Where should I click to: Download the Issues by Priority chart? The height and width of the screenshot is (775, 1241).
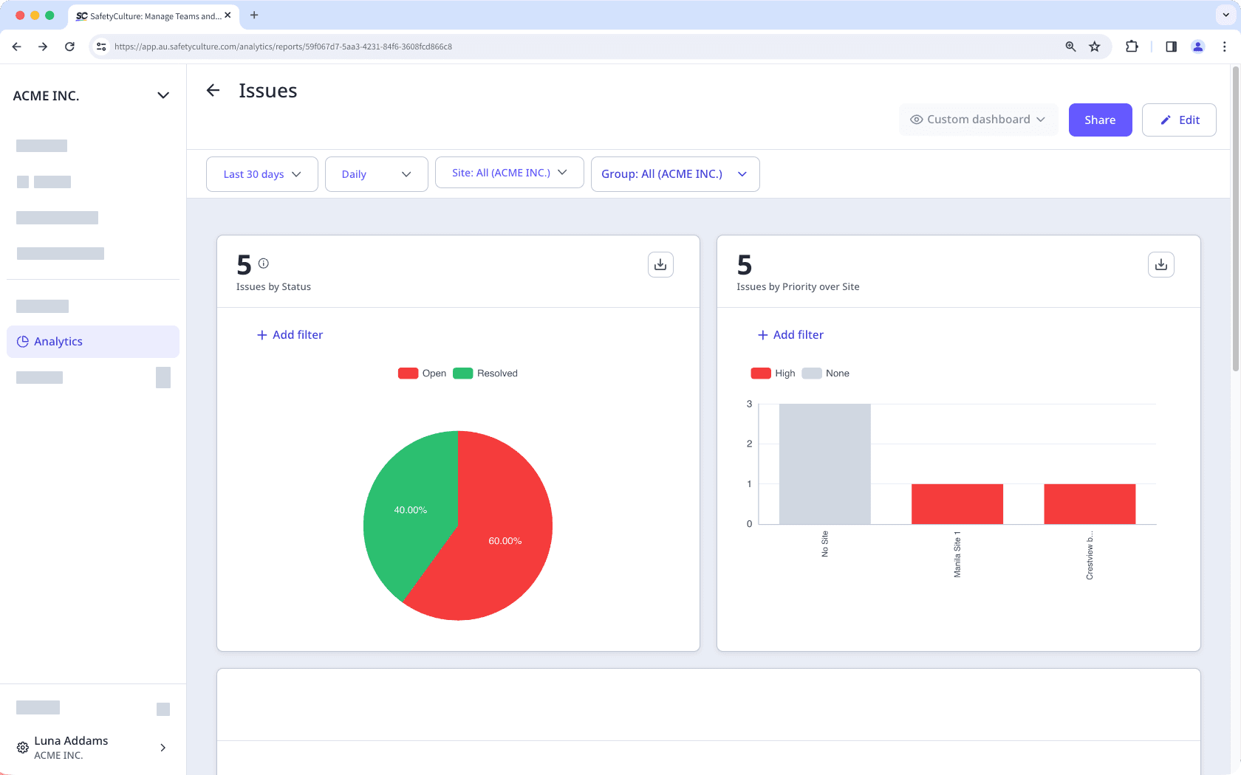pyautogui.click(x=1160, y=264)
